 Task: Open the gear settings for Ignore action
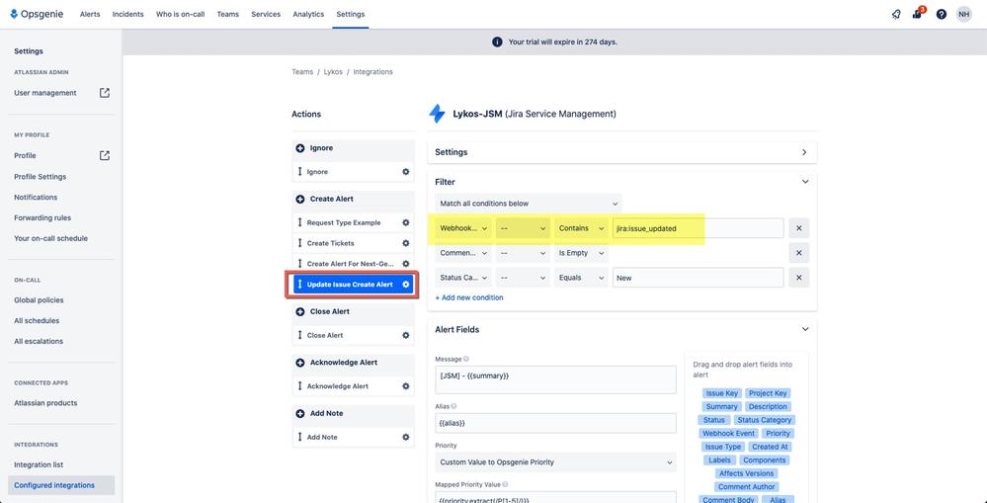tap(405, 172)
